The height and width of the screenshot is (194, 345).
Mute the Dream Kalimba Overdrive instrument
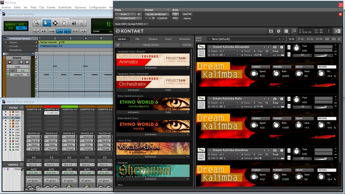click(x=289, y=157)
